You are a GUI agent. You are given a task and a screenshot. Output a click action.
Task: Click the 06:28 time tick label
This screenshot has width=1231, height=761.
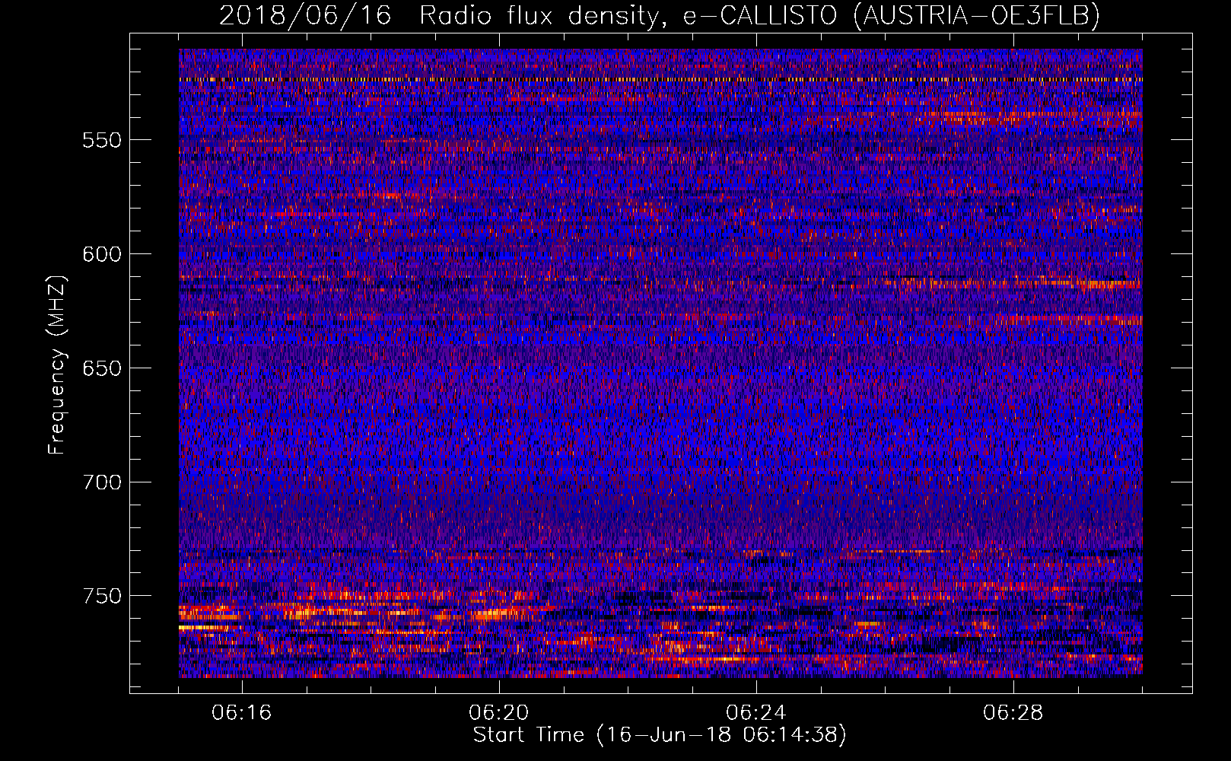pos(1013,713)
